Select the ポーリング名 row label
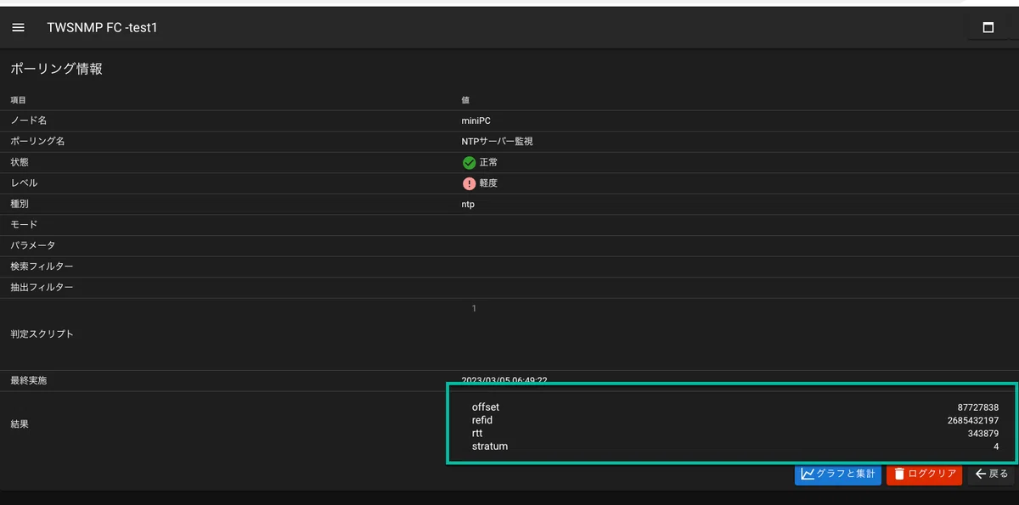1019x505 pixels. (x=37, y=142)
